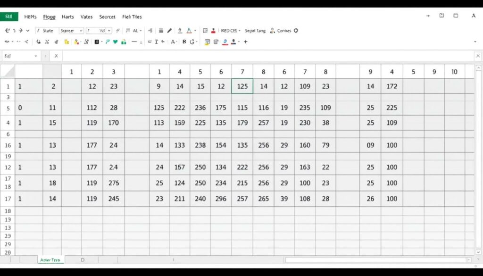This screenshot has width=483, height=276.
Task: Switch to the Adler Tero sheet tab
Action: coord(50,260)
